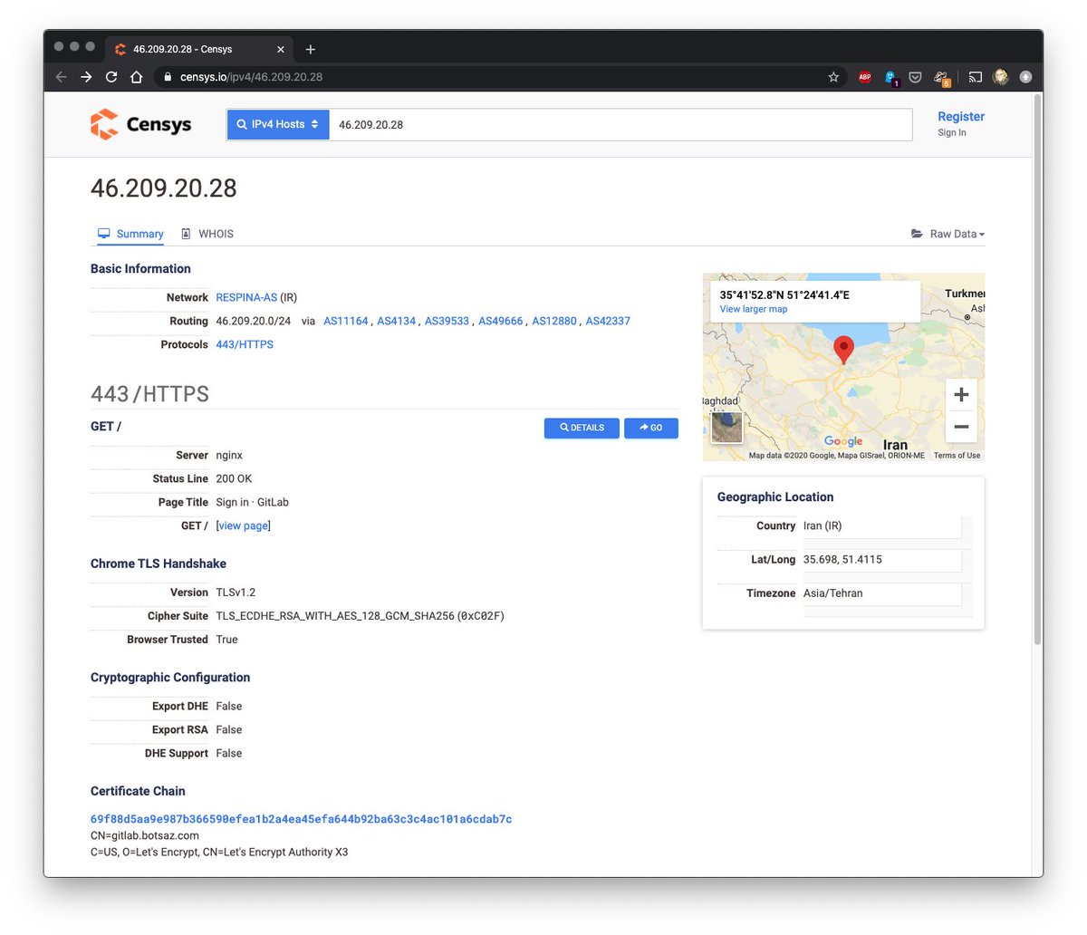Open the map Terms of Use link

click(957, 456)
